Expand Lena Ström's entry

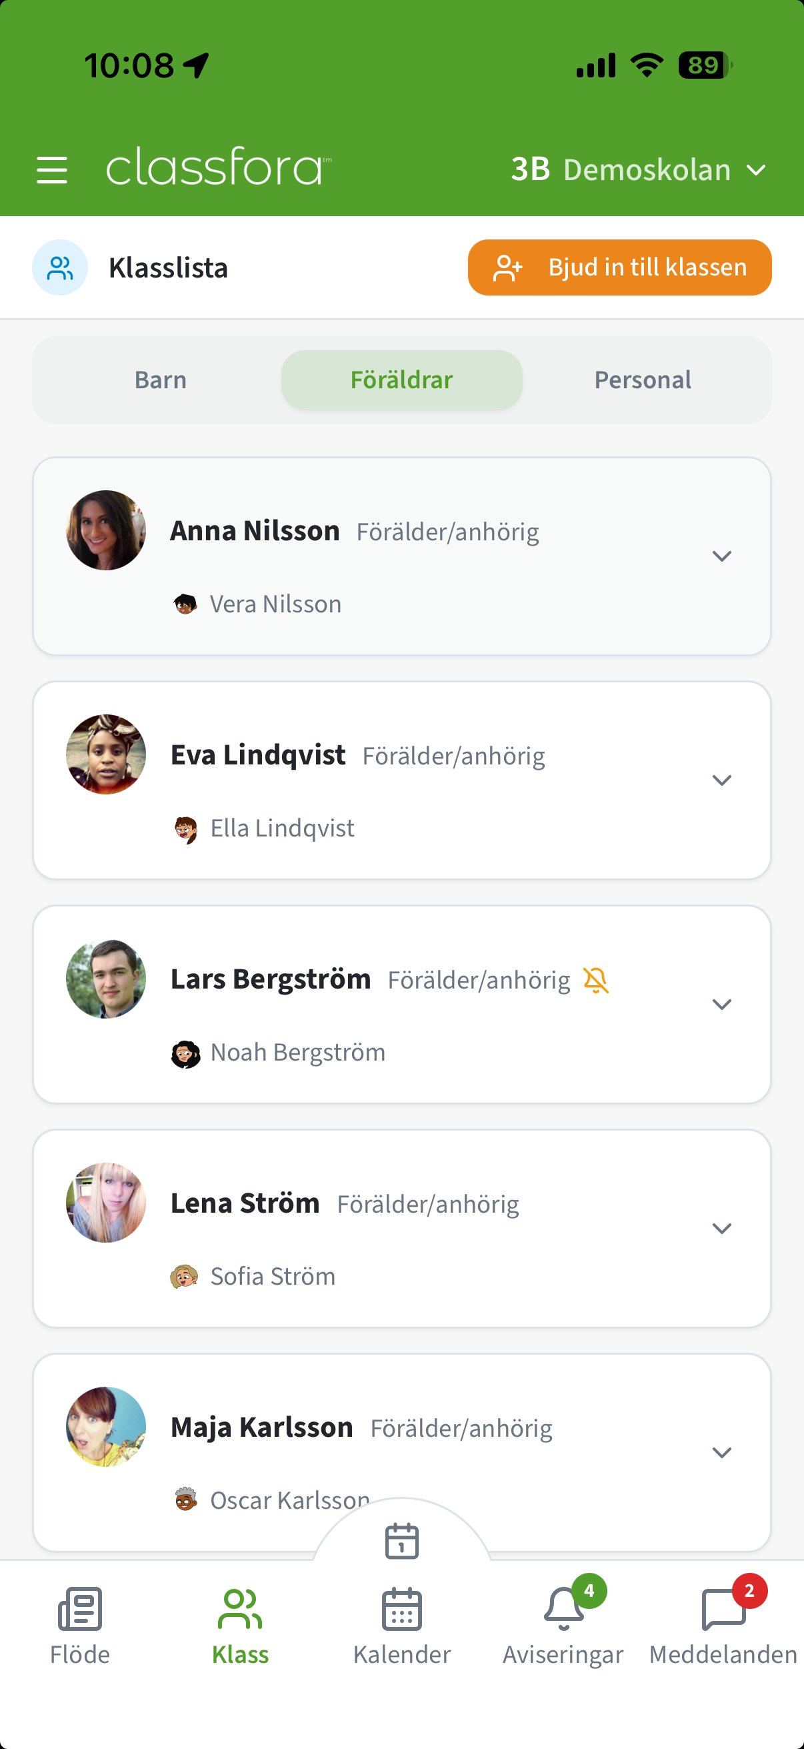coord(721,1228)
